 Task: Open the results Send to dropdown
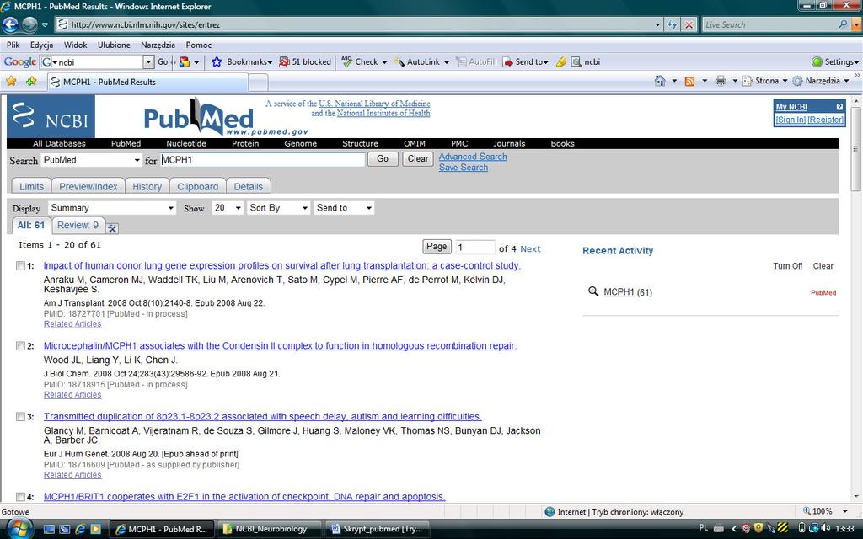click(344, 208)
